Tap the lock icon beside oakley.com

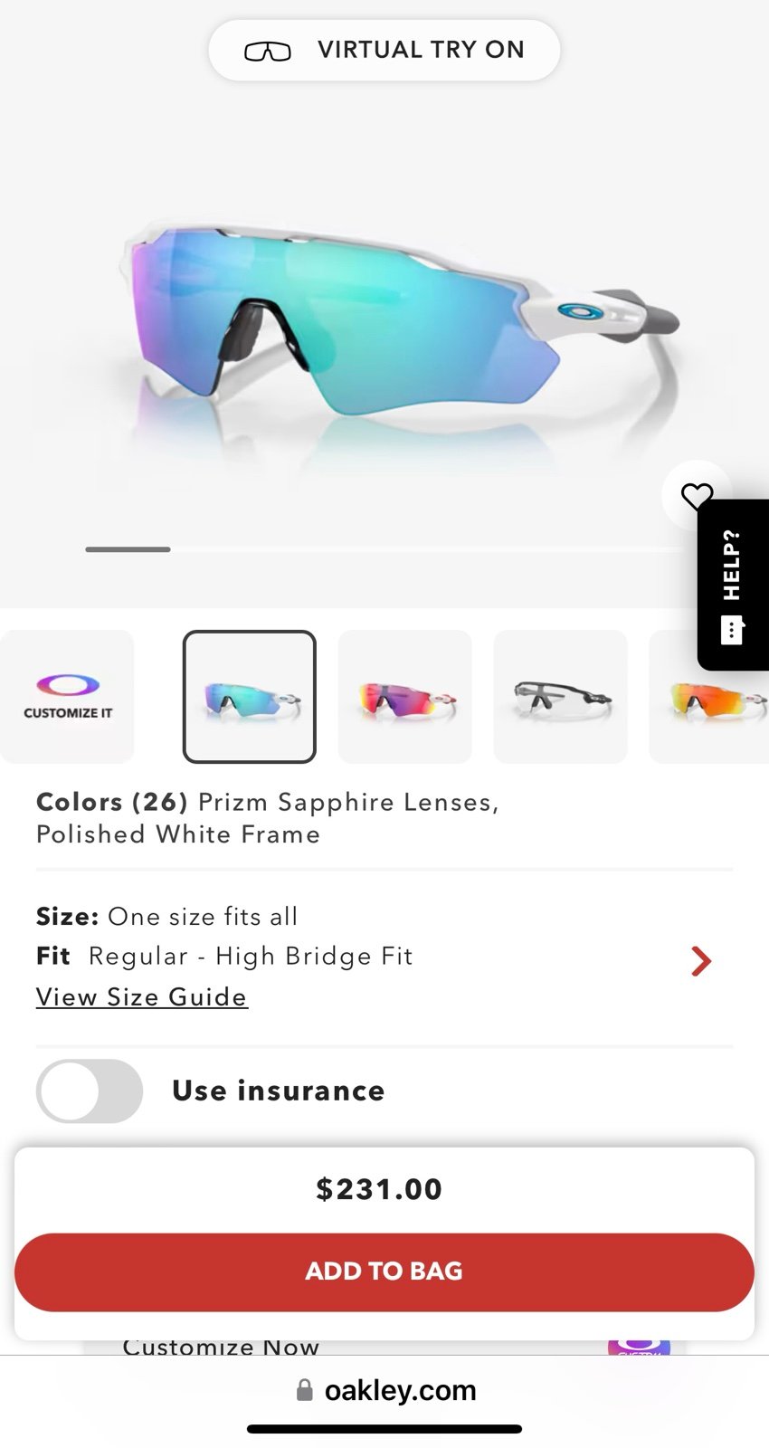point(305,1390)
